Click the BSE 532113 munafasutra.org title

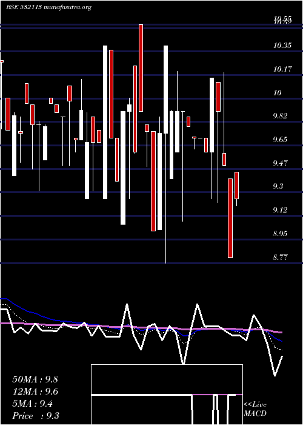(x=48, y=7)
